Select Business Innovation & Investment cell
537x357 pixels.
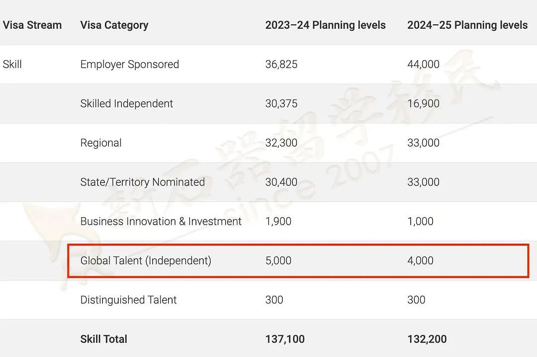(161, 221)
